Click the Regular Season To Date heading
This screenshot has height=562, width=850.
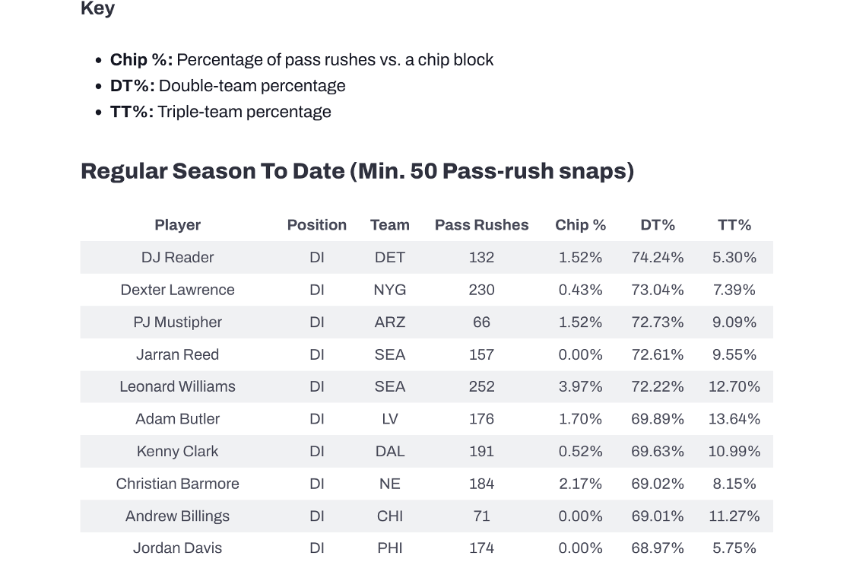coord(357,171)
